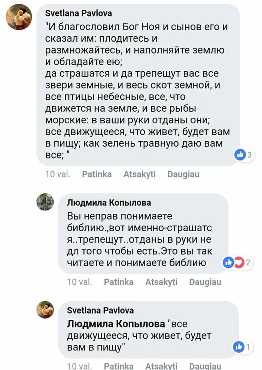Click Atsakyti under the last reply
Viewport: 262px width, 370px height.
pyautogui.click(x=161, y=366)
